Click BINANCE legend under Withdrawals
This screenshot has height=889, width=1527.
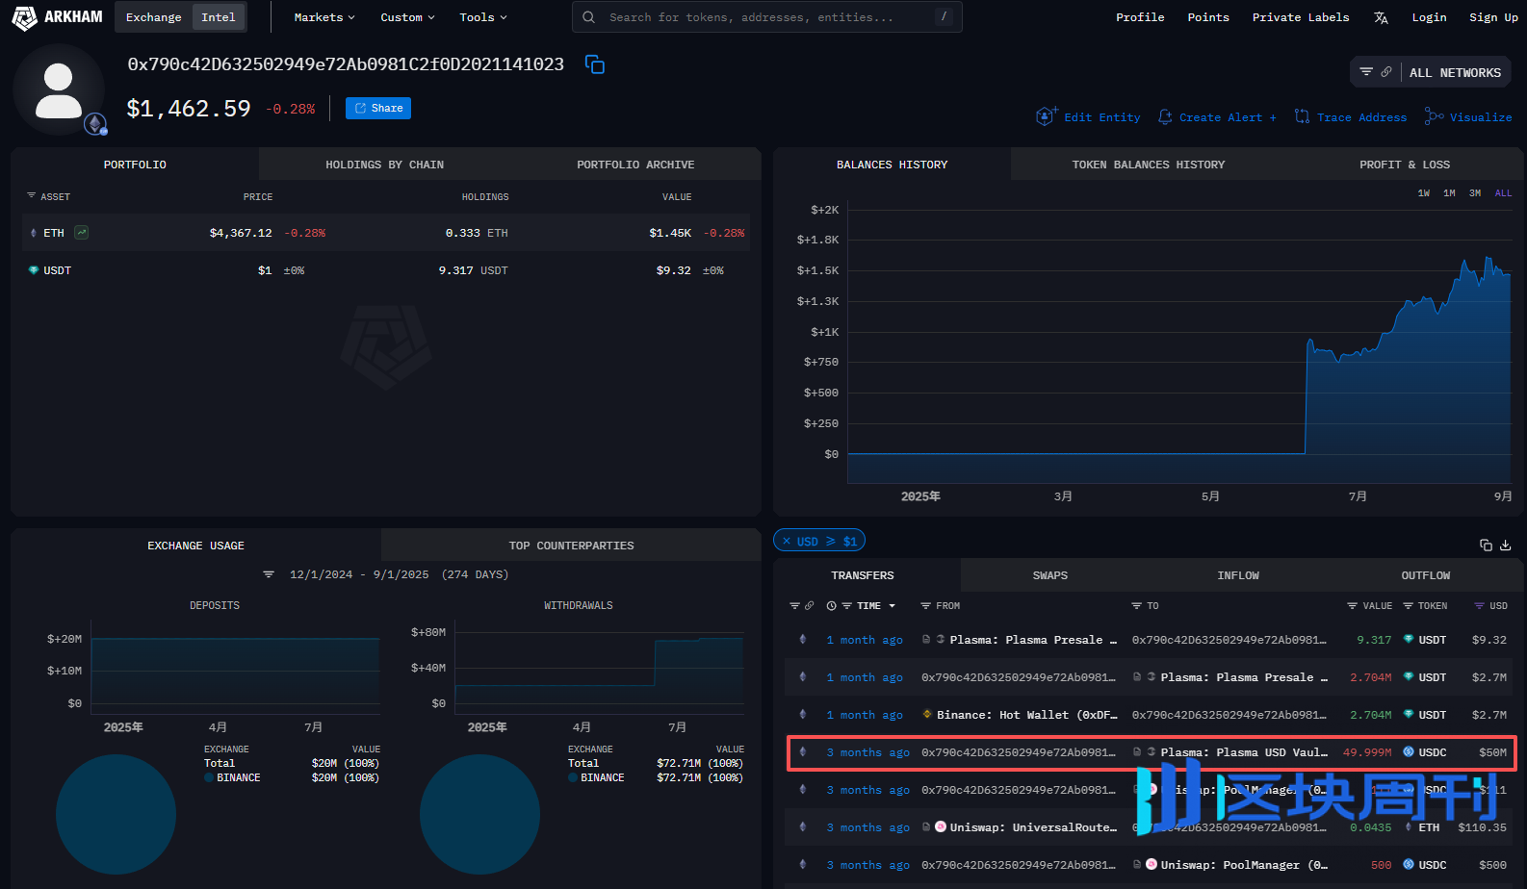coord(596,777)
